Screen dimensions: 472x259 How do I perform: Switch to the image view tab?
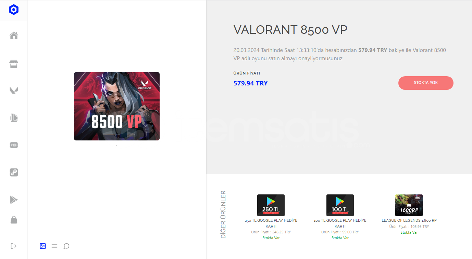click(43, 246)
